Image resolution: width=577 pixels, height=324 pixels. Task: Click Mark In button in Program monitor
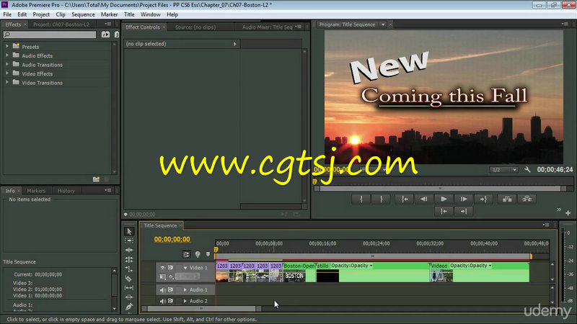click(361, 199)
